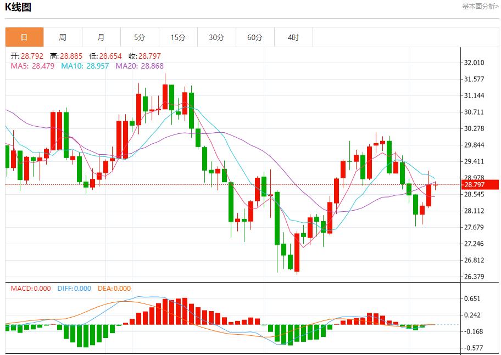The height and width of the screenshot is (355, 501).
Task: Select the 15分 interval tab
Action: pos(178,37)
